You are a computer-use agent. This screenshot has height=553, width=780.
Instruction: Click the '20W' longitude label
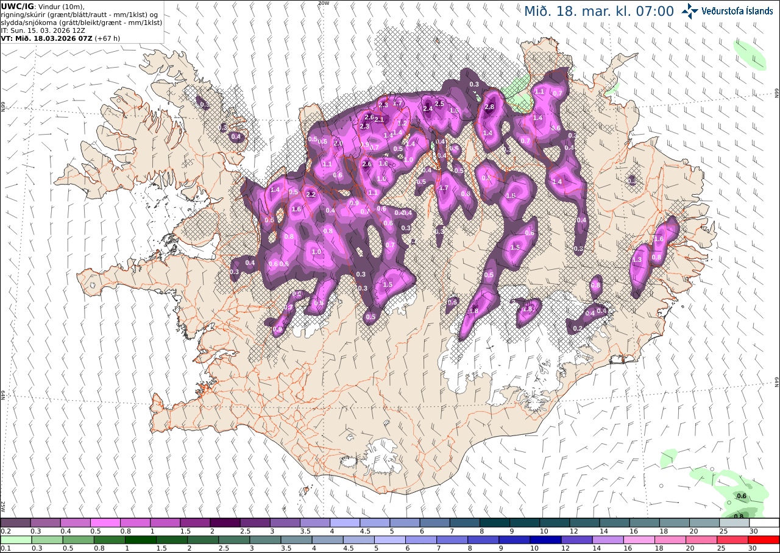click(324, 3)
